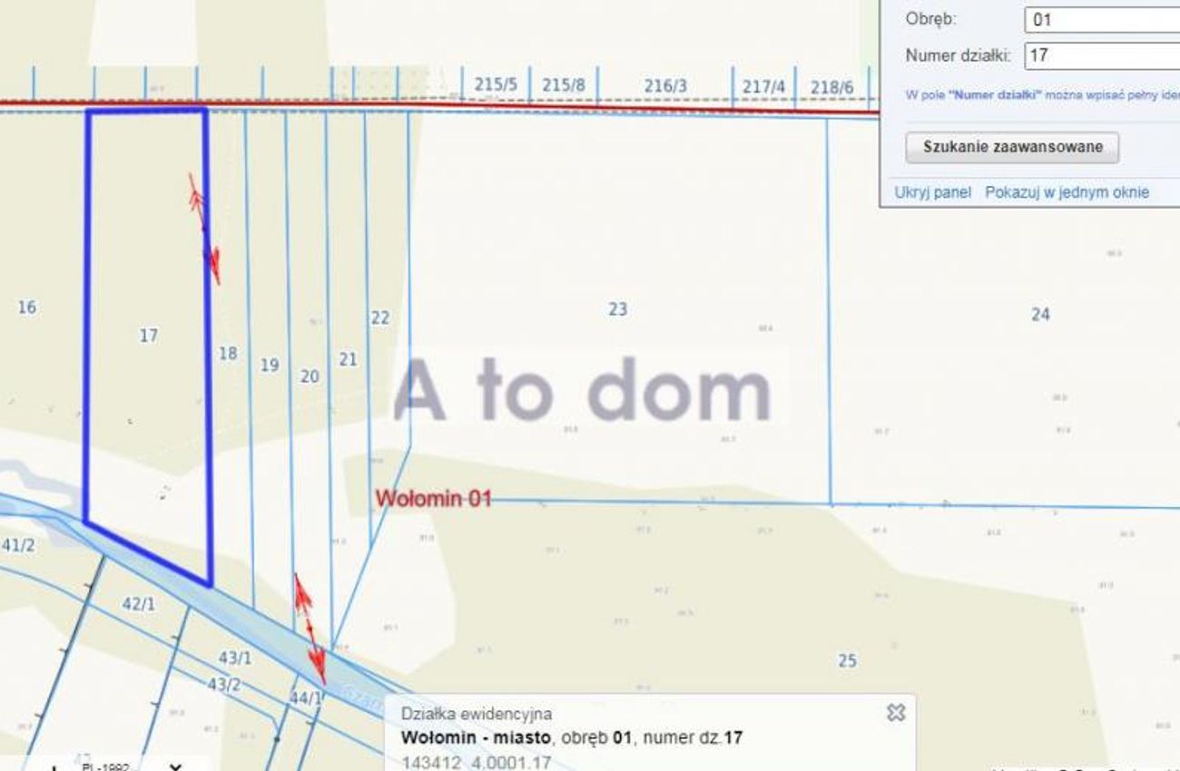
Task: Select parcel 24 on the map
Action: pos(1040,314)
